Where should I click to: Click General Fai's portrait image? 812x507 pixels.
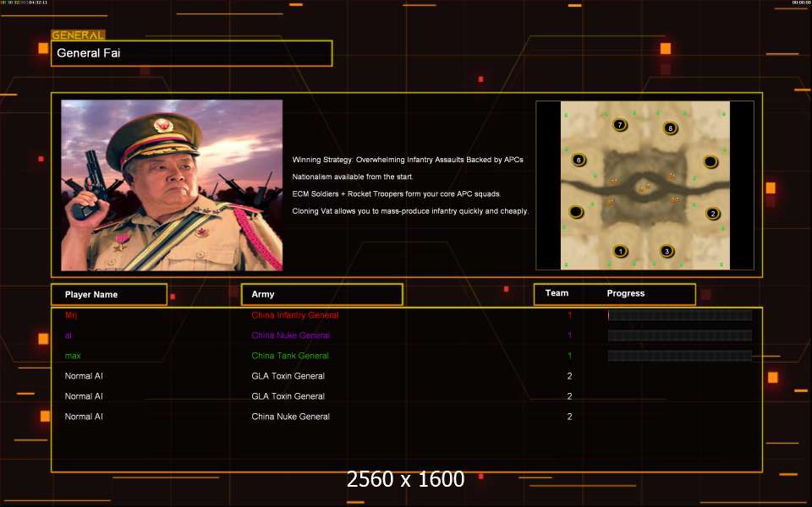coord(172,185)
